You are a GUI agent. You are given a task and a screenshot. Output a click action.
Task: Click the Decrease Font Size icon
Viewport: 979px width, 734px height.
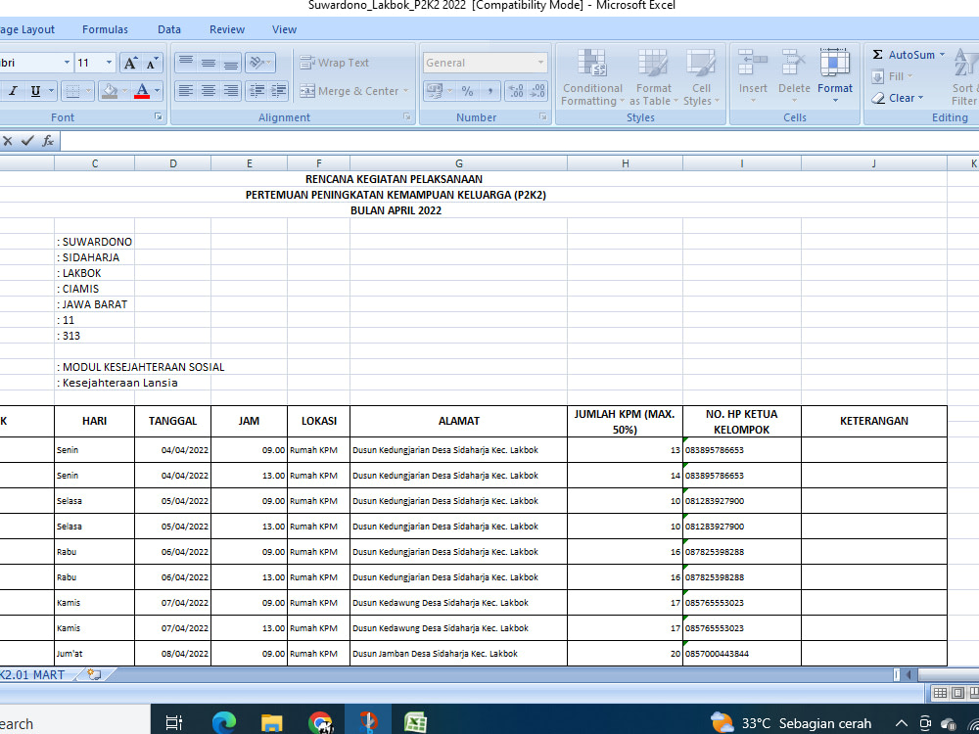click(153, 63)
